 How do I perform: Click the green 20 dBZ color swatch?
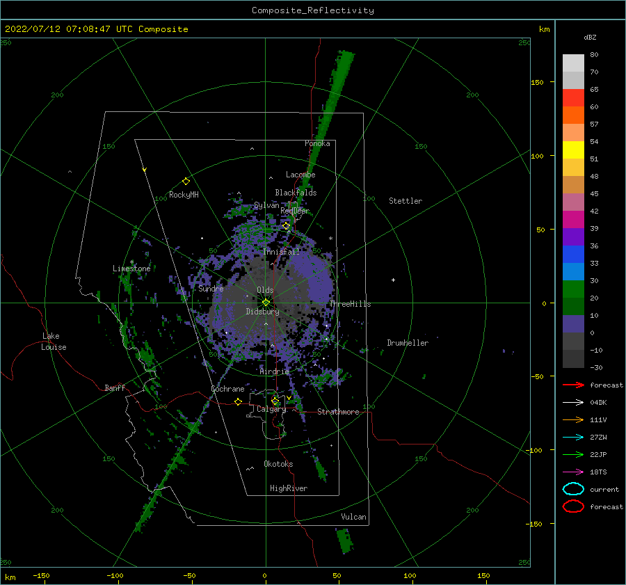(x=573, y=289)
